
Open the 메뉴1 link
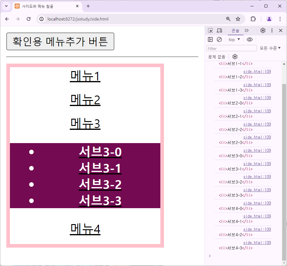85,76
